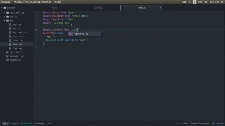Click the modified dot on index.js tab
Image resolution: width=225 pixels, height=126 pixels.
point(160,8)
